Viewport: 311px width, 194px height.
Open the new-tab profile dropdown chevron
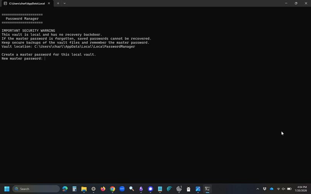click(x=64, y=3)
